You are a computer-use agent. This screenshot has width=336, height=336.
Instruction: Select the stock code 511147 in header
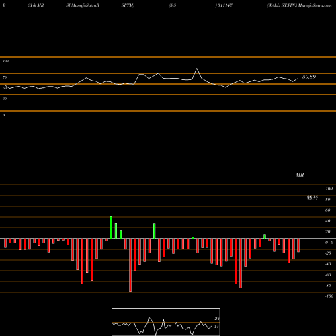click(x=225, y=5)
